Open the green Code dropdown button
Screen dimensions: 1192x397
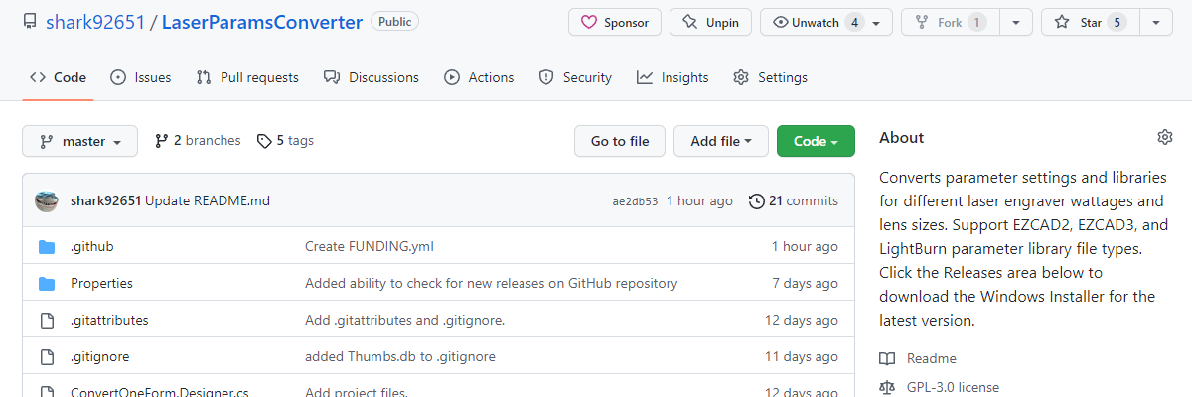point(816,141)
